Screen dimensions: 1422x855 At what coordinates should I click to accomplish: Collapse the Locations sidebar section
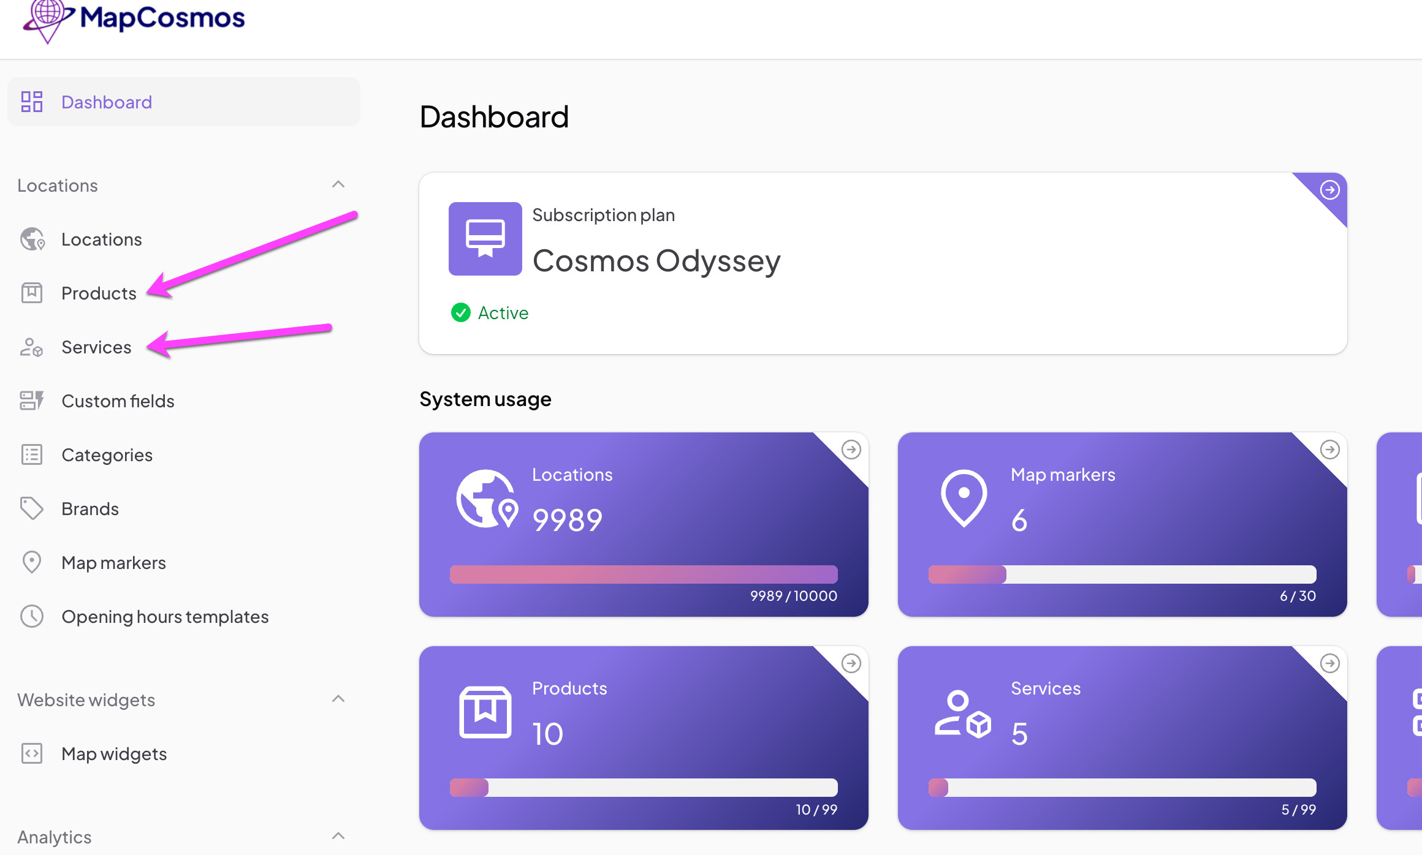pos(338,184)
